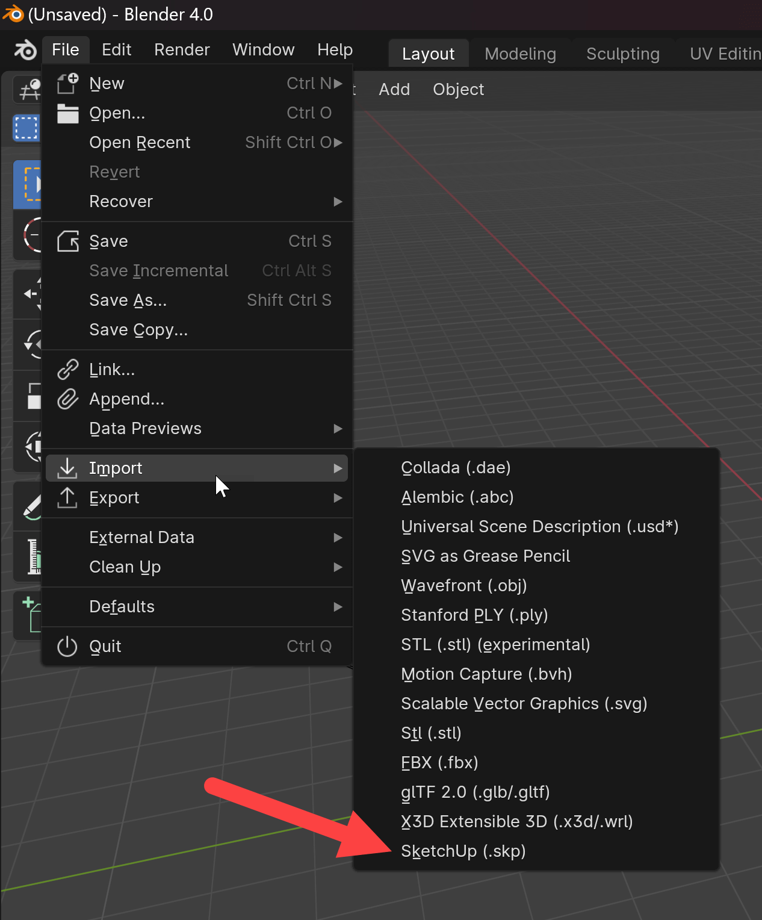Screen dimensions: 762x920
Task: Expand the Open Recent submenu
Action: (x=140, y=142)
